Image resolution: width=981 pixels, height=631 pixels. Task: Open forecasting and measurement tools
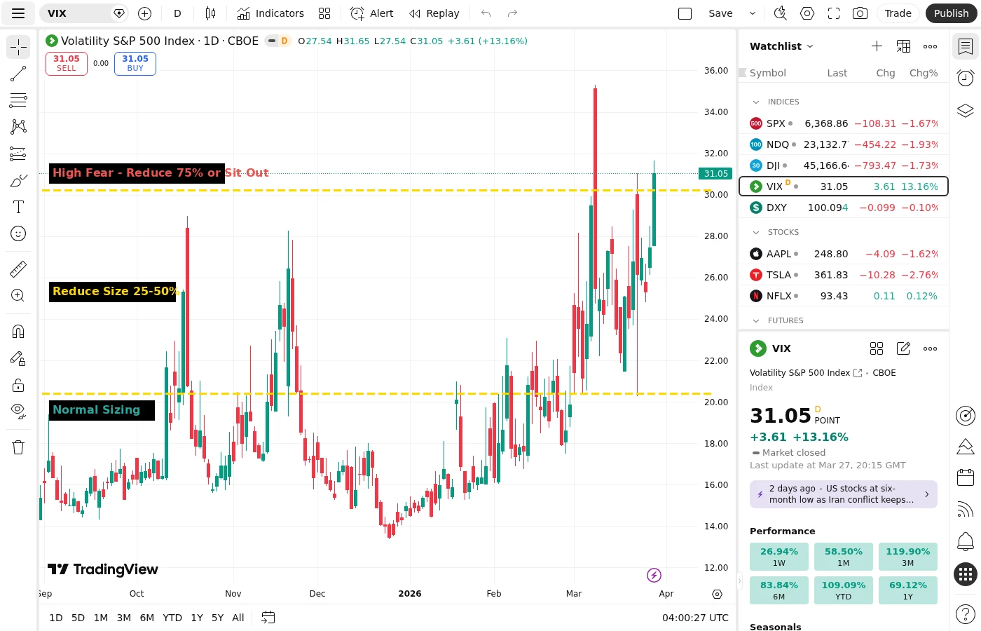[x=18, y=154]
